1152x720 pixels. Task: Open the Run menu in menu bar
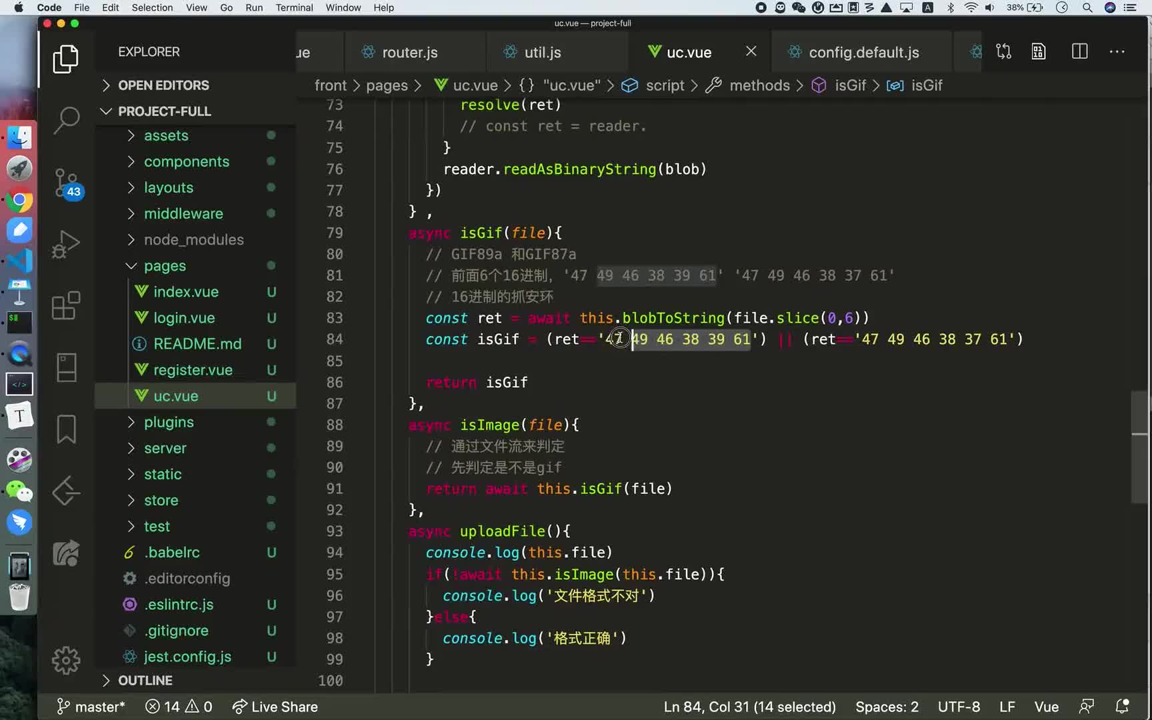click(x=254, y=7)
